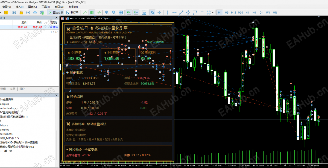Select the trendline drawing tool
The image size is (328, 168).
[x=181, y=13]
